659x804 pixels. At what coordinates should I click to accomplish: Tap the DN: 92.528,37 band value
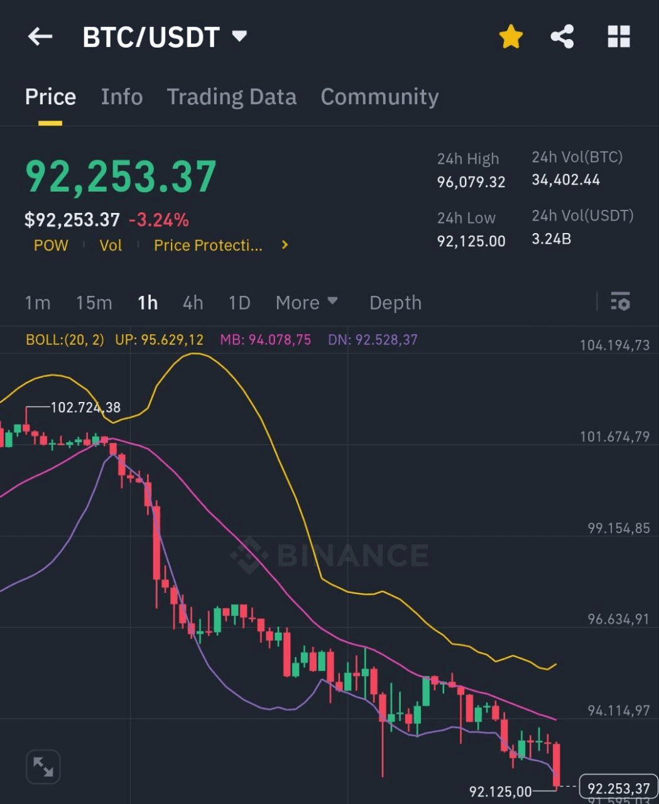point(373,340)
